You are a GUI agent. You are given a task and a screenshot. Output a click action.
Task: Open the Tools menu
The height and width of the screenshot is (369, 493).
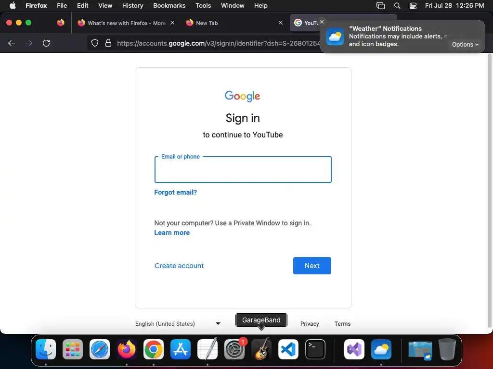coord(203,6)
